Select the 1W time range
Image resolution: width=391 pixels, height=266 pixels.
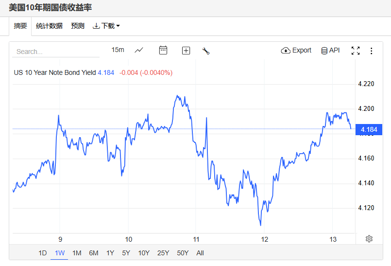click(60, 253)
